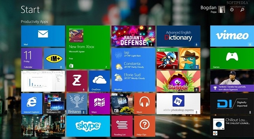This screenshot has height=139, width=254.
Task: Open the Weather tile forecast
Action: coord(133,69)
